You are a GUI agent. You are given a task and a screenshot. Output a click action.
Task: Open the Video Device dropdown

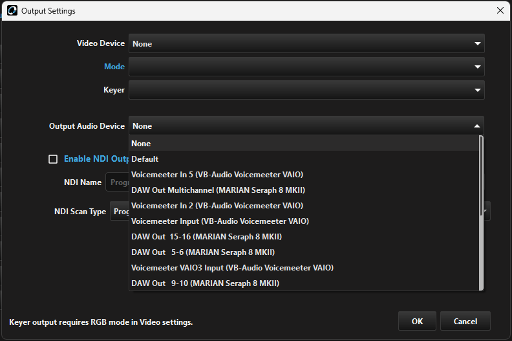(306, 43)
